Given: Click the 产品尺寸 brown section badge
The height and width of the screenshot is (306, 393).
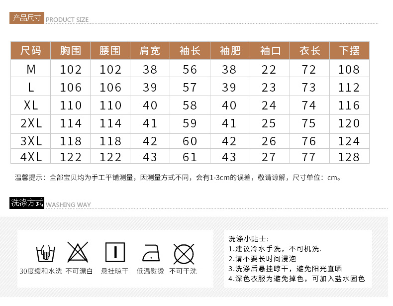Looking at the screenshot, I should pos(27,18).
